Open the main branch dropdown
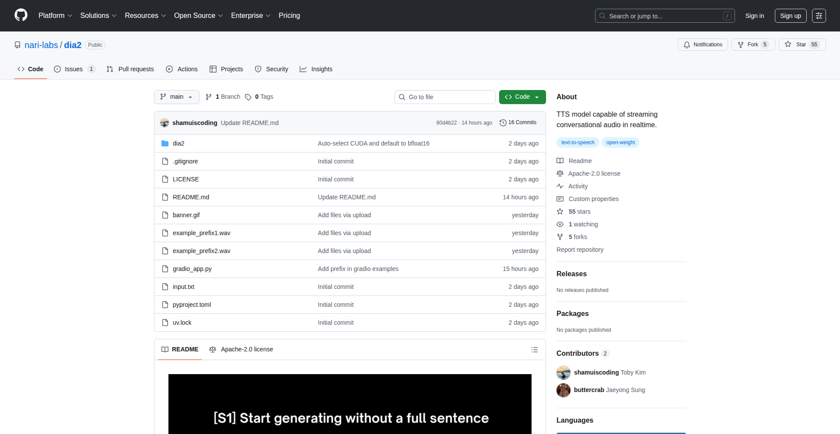 (176, 97)
